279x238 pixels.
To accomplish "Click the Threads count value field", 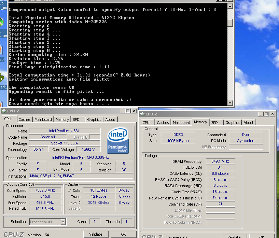I will coord(126,222).
